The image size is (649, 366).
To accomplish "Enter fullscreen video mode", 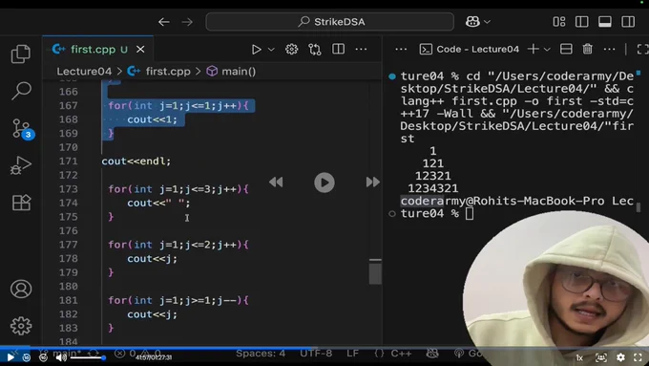I will point(638,357).
